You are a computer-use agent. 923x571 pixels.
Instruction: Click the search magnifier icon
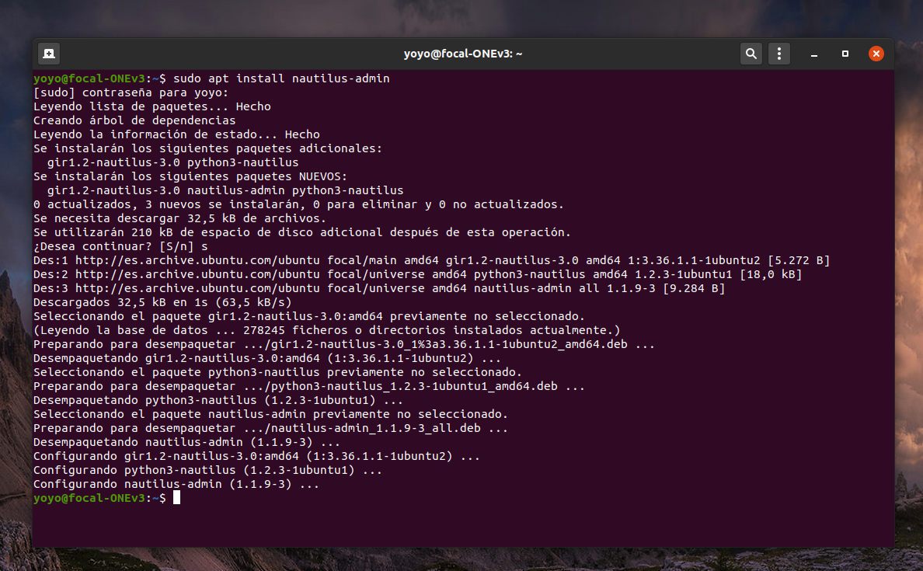coord(751,54)
